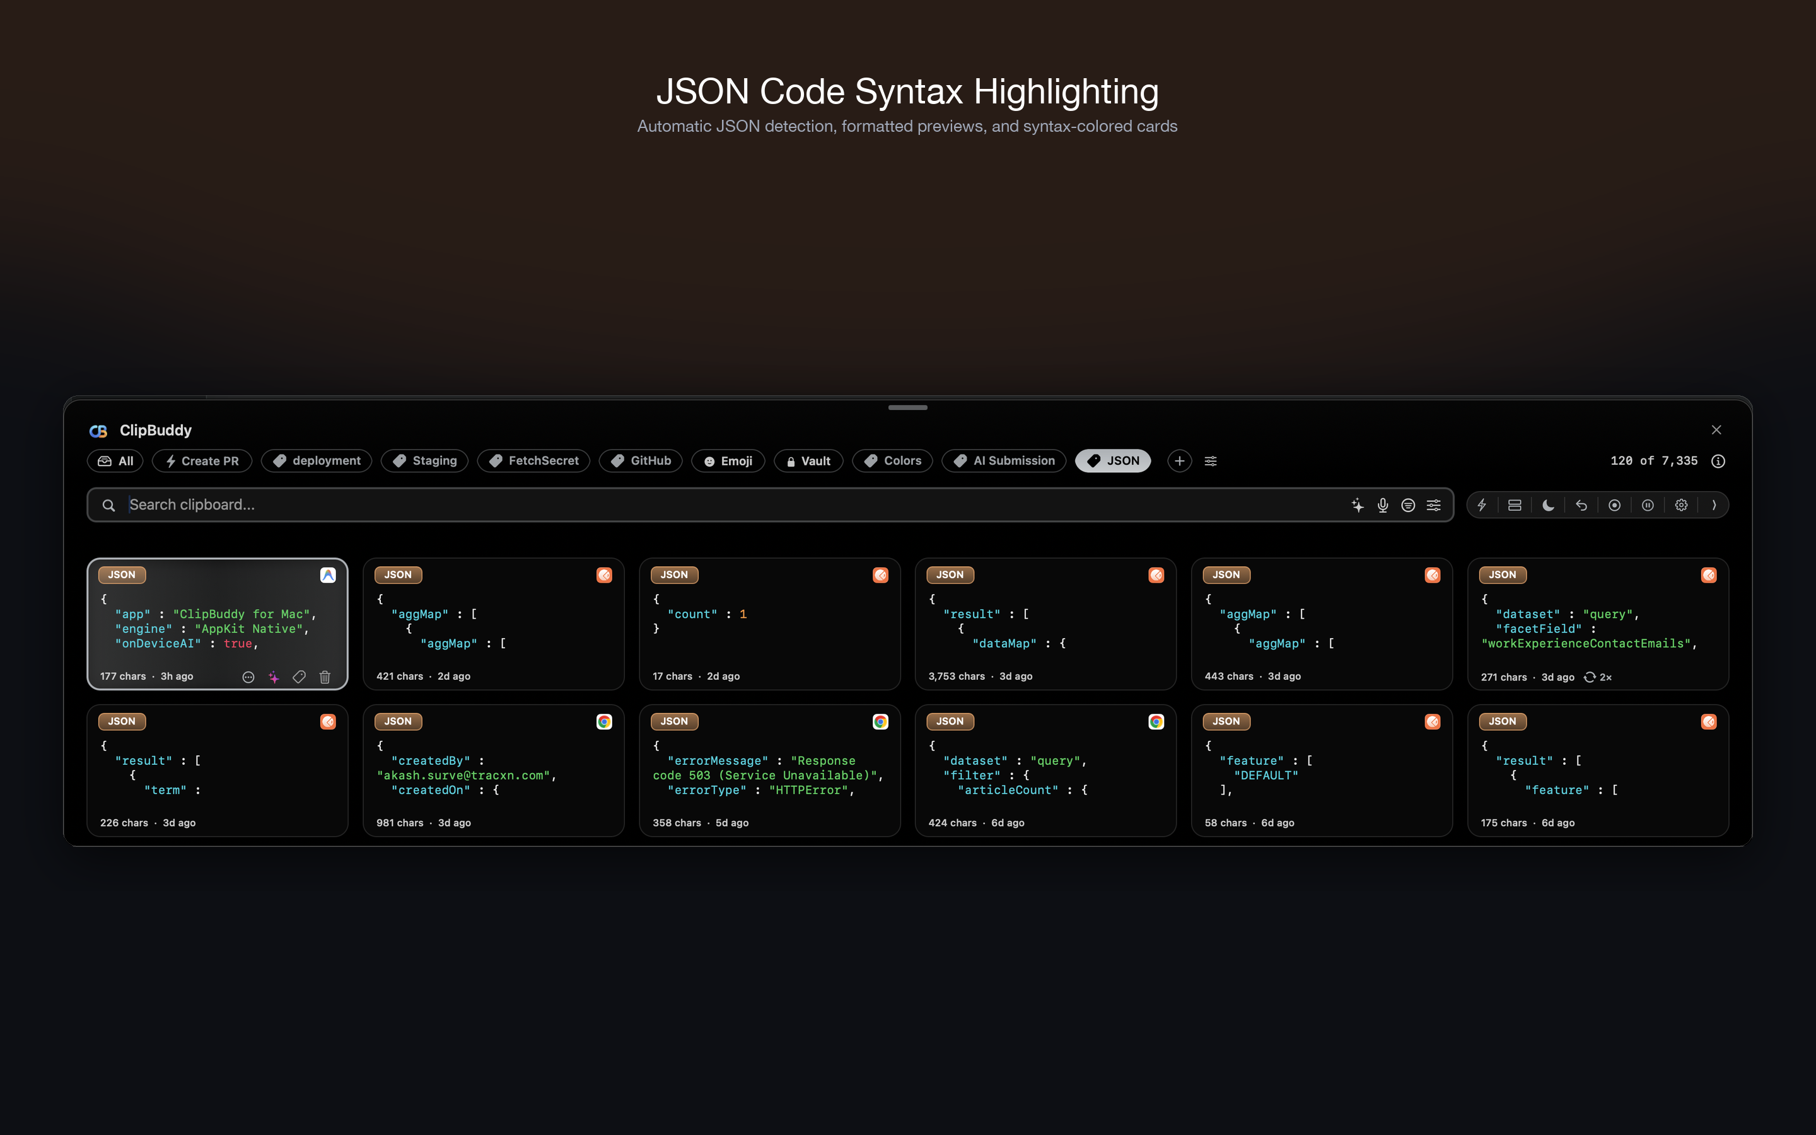Image resolution: width=1816 pixels, height=1135 pixels.
Task: Select the GitHub tag tab
Action: [x=641, y=461]
